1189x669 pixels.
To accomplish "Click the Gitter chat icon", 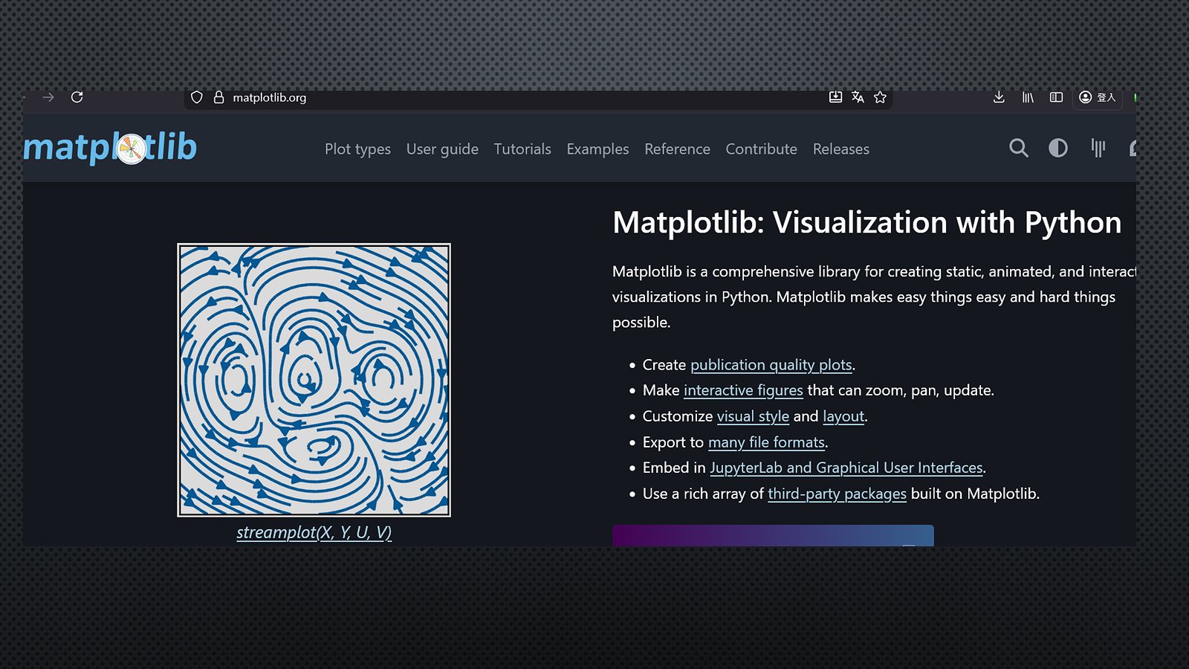I will click(1098, 149).
